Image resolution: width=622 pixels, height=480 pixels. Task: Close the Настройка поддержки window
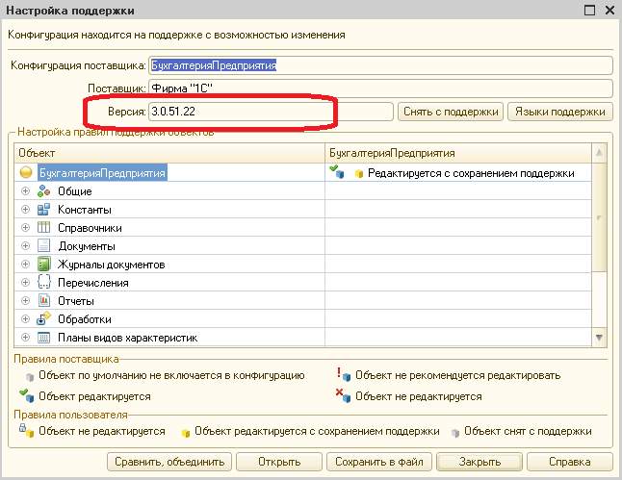[610, 10]
